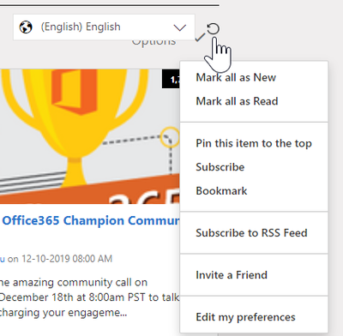Open Edit my preferences
Image resolution: width=343 pixels, height=336 pixels.
246,317
